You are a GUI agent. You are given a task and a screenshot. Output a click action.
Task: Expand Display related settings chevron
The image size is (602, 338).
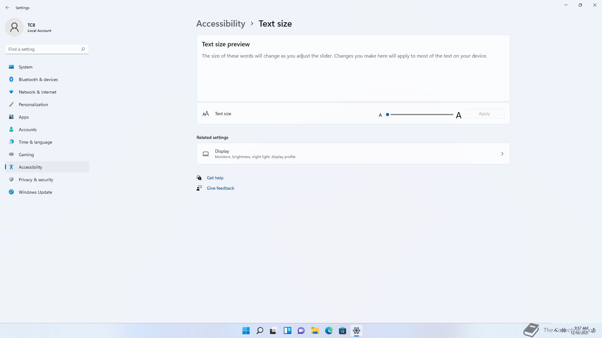tap(502, 154)
